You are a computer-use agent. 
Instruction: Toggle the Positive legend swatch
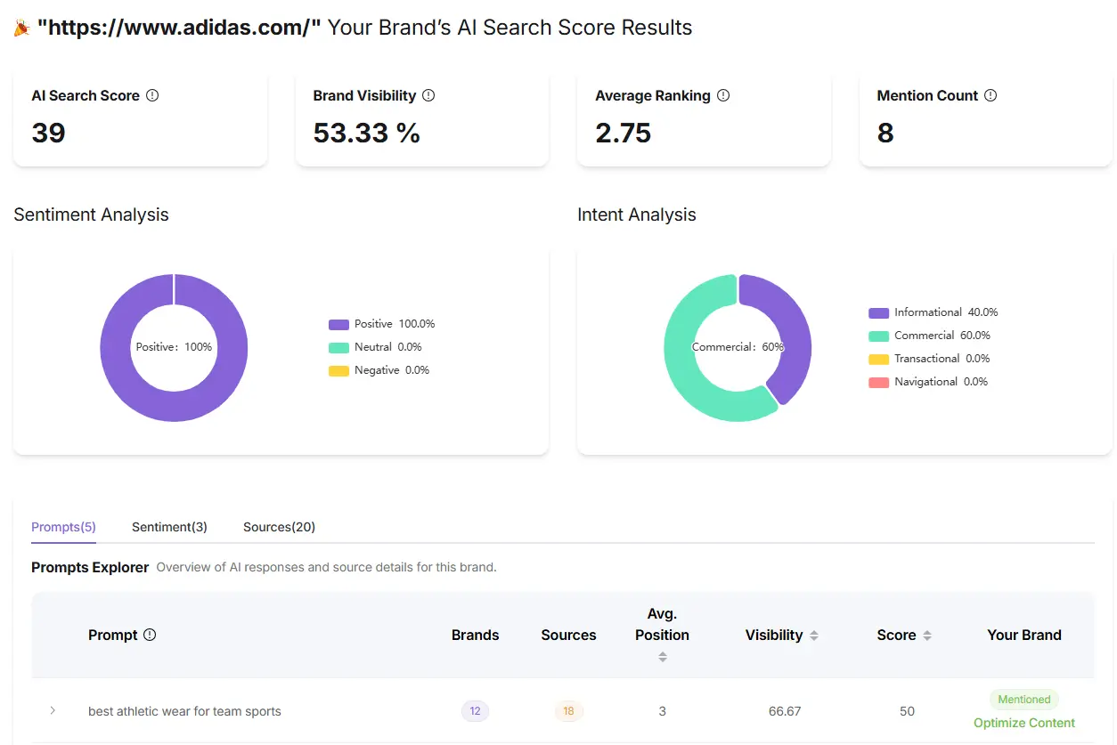338,325
